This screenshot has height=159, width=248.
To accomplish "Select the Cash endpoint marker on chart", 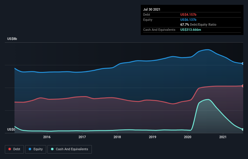I will (243, 129).
